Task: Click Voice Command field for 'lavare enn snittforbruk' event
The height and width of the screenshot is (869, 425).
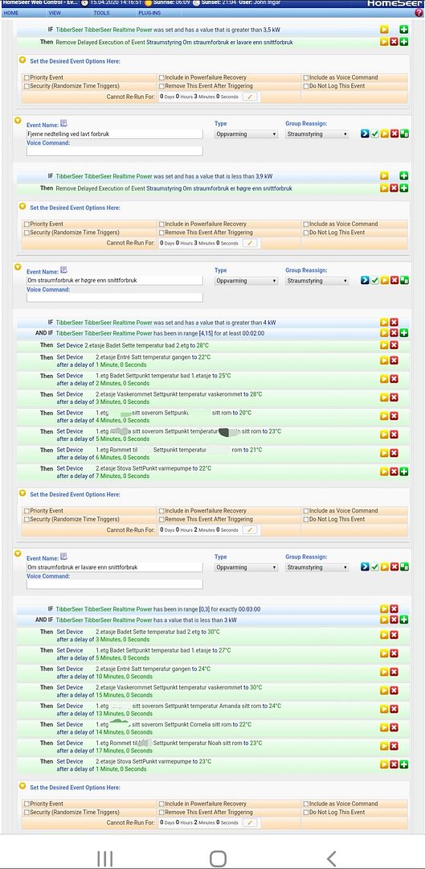Action: click(115, 584)
